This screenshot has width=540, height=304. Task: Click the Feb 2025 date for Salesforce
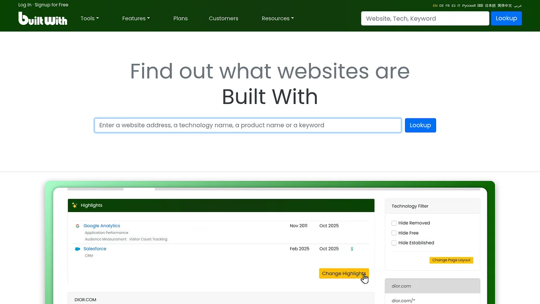click(300, 249)
